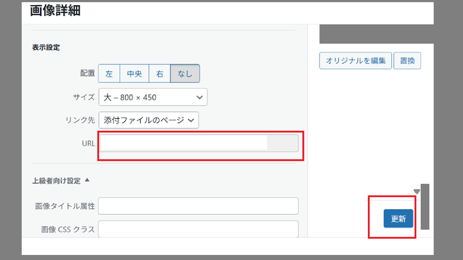The height and width of the screenshot is (260, 463).
Task: Set image alignment to 左 (left)
Action: click(x=109, y=74)
